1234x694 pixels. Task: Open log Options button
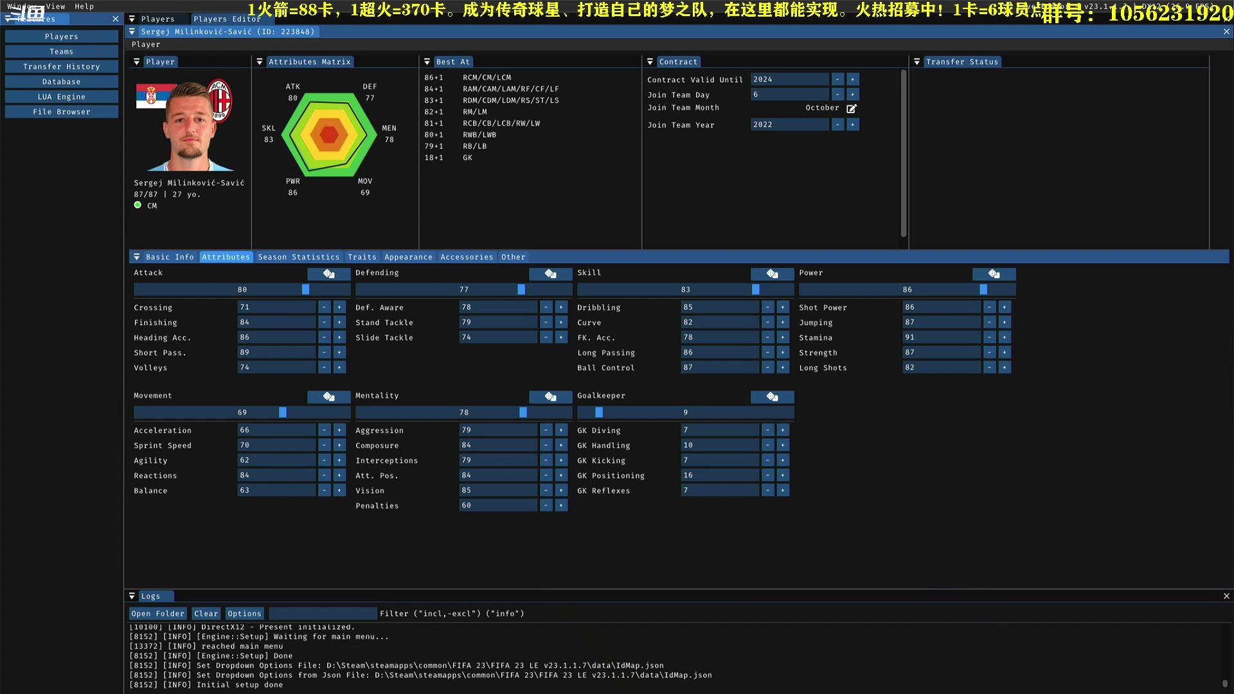coord(244,614)
